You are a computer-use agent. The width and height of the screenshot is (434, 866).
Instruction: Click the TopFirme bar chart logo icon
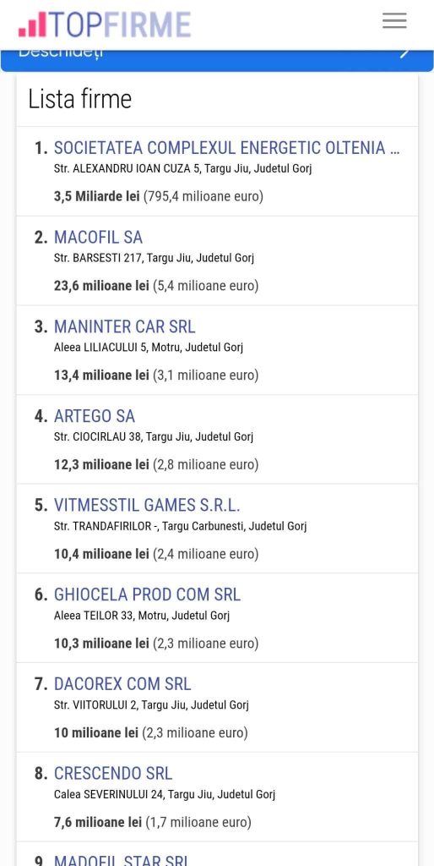32,25
